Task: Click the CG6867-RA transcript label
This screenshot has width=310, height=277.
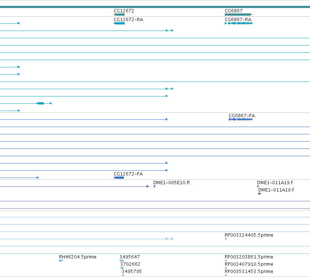Action: coord(238,20)
